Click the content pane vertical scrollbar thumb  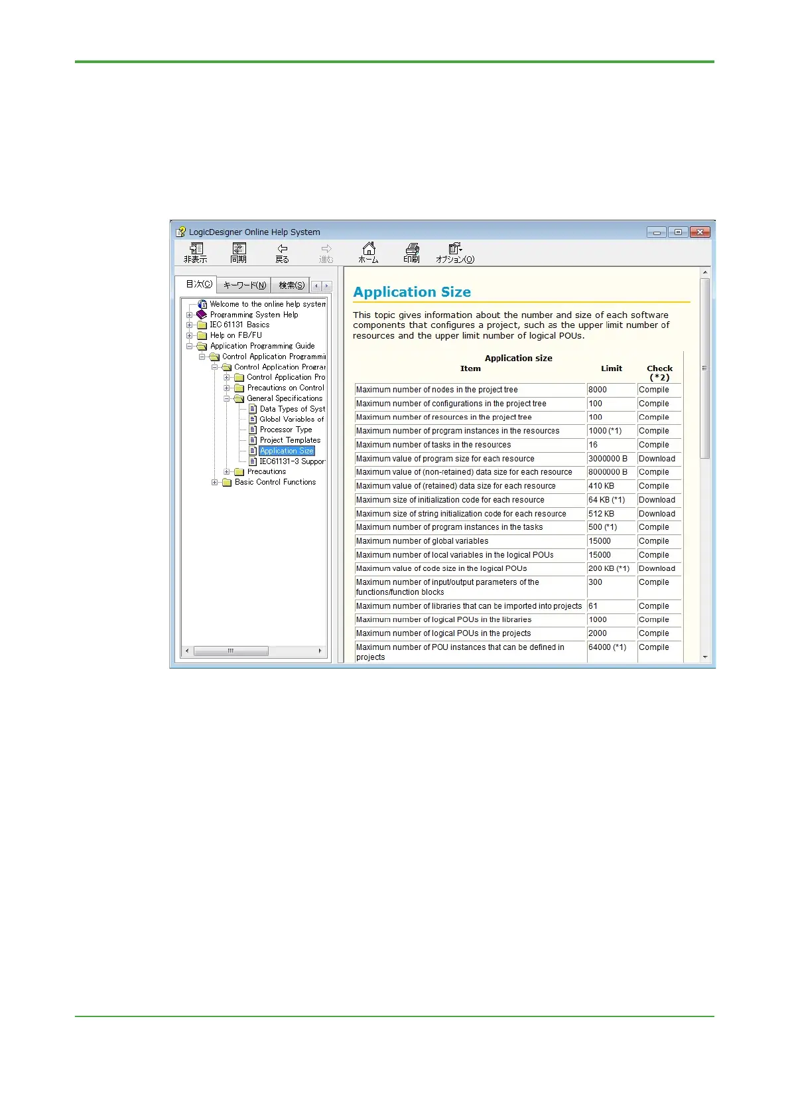705,368
